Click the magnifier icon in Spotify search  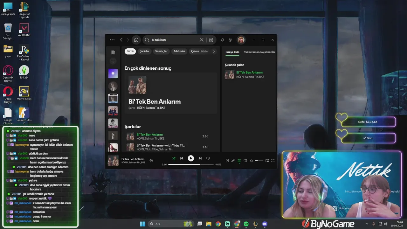point(147,40)
